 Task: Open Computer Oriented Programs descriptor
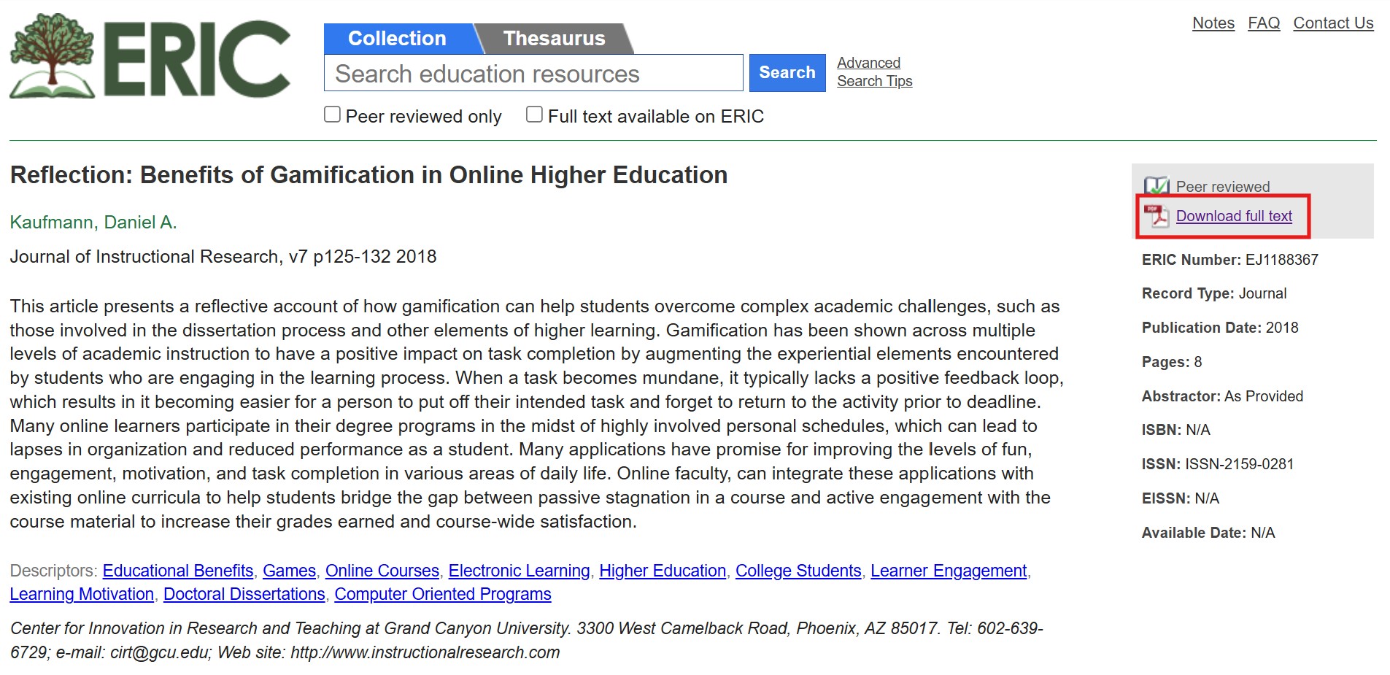click(443, 594)
